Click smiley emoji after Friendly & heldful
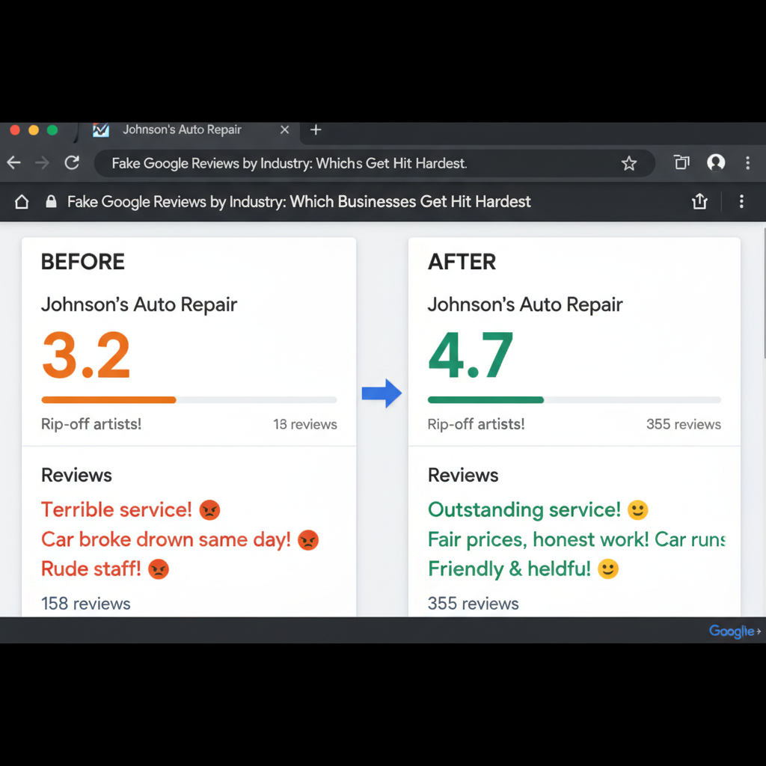The height and width of the screenshot is (766, 766). tap(608, 569)
